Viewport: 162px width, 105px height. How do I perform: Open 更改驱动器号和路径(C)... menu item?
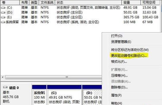tap(129, 56)
